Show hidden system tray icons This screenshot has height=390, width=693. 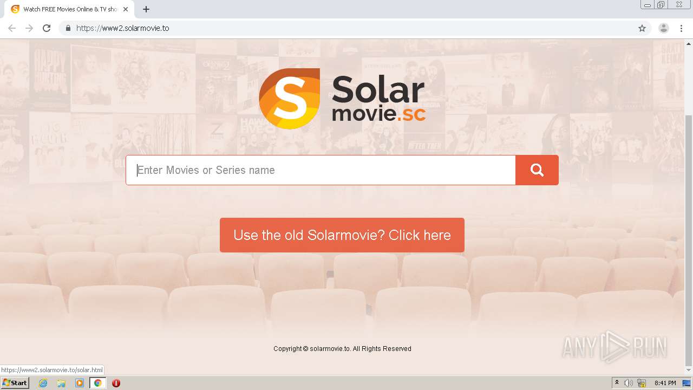pyautogui.click(x=617, y=383)
